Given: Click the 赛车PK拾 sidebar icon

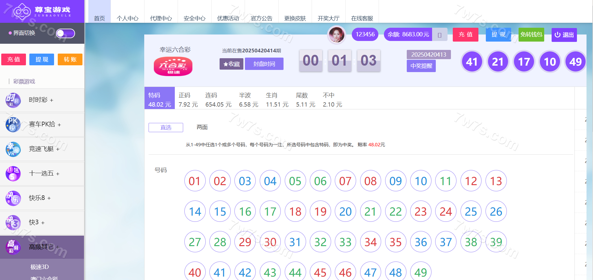Looking at the screenshot, I should [13, 124].
